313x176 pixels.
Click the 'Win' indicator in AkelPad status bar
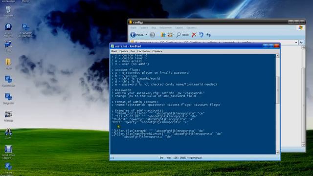point(168,158)
